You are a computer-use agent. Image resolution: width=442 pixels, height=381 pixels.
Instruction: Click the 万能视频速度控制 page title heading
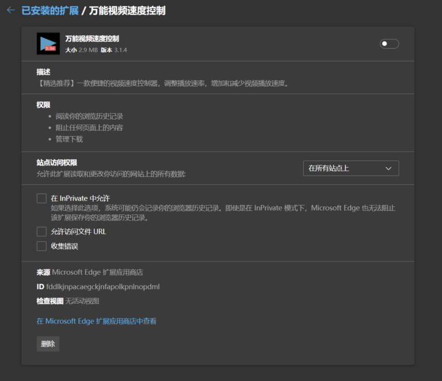click(127, 11)
